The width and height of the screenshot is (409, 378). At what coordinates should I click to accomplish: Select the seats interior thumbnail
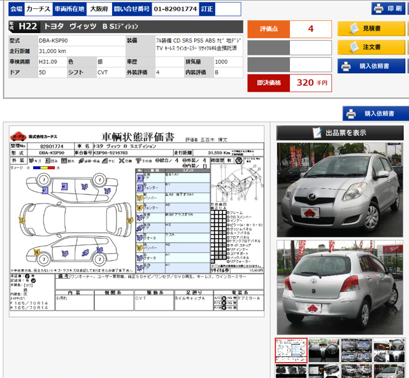pyautogui.click(x=291, y=371)
